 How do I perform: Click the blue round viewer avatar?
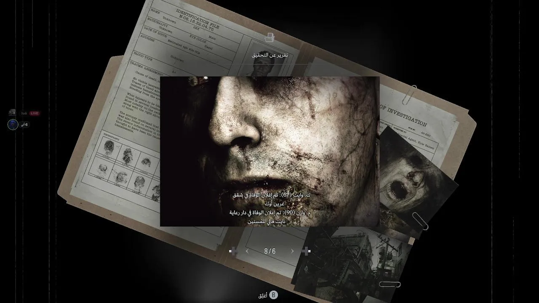[x=13, y=125]
